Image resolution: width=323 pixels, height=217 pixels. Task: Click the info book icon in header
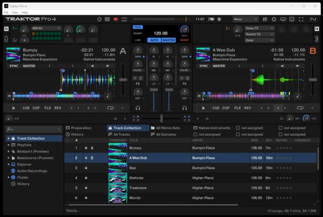click(292, 19)
